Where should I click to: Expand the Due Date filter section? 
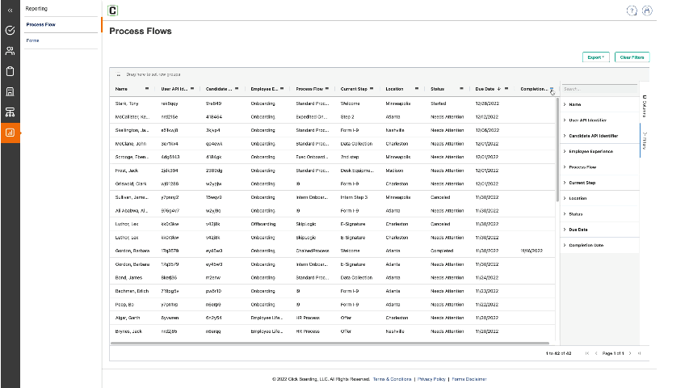point(578,229)
